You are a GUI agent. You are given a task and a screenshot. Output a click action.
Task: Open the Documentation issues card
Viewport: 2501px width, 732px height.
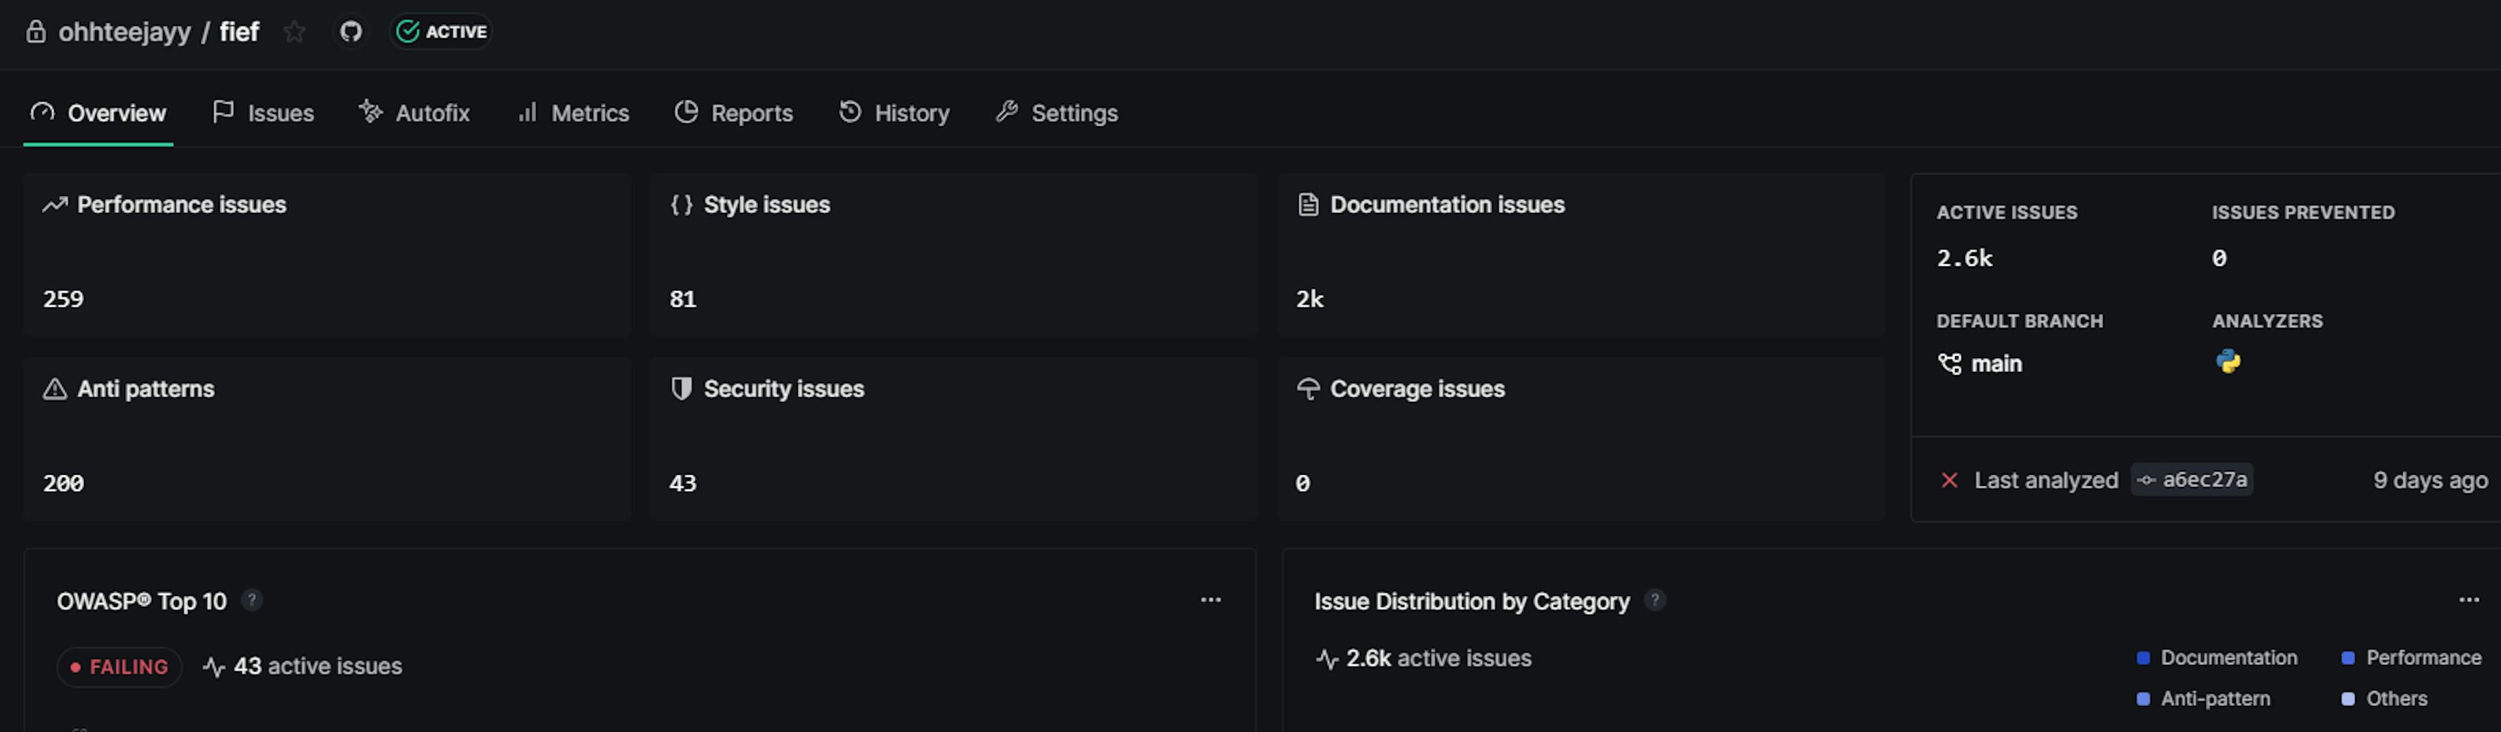(x=1581, y=255)
